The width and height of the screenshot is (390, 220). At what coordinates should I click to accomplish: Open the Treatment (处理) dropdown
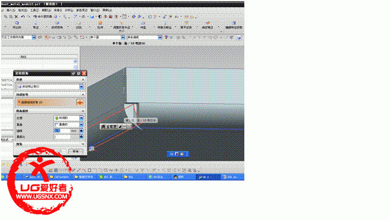point(81,118)
